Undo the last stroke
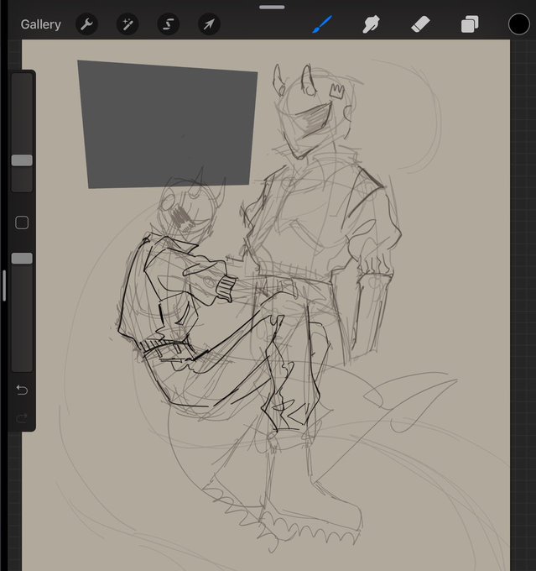This screenshot has width=536, height=571. coord(22,390)
